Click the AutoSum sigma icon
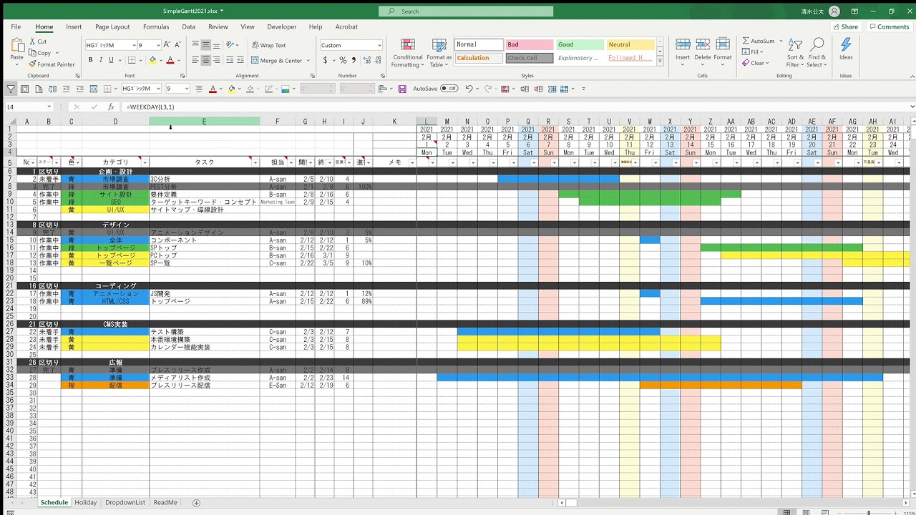 [x=746, y=41]
